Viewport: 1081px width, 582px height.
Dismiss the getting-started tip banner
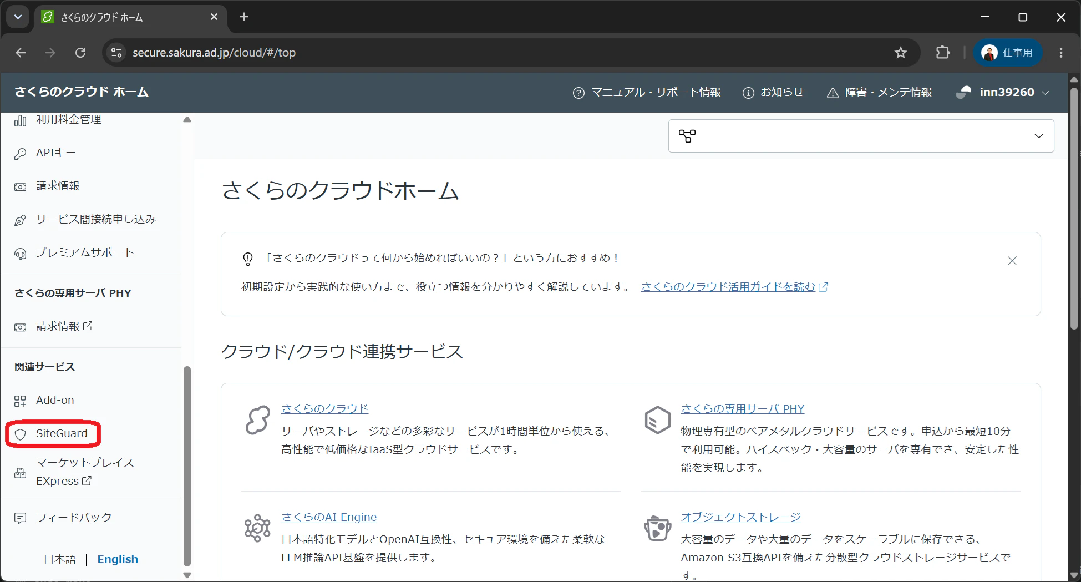[x=1012, y=261]
